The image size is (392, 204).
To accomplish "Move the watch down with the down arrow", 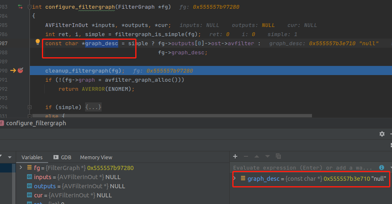I will pos(268,156).
